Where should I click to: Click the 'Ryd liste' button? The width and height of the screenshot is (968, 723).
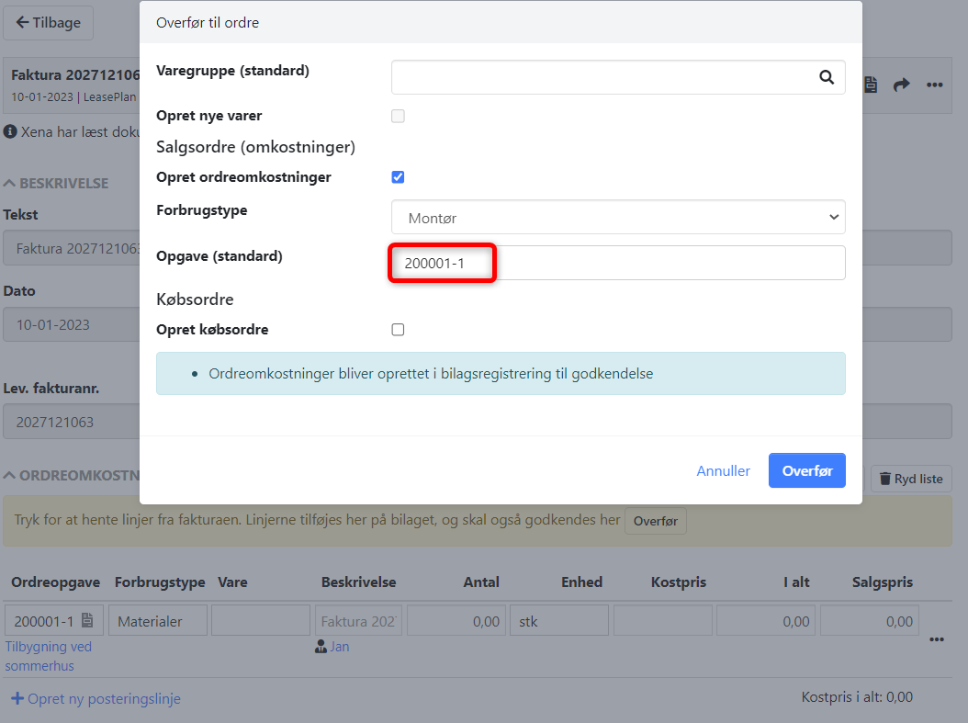(x=911, y=479)
